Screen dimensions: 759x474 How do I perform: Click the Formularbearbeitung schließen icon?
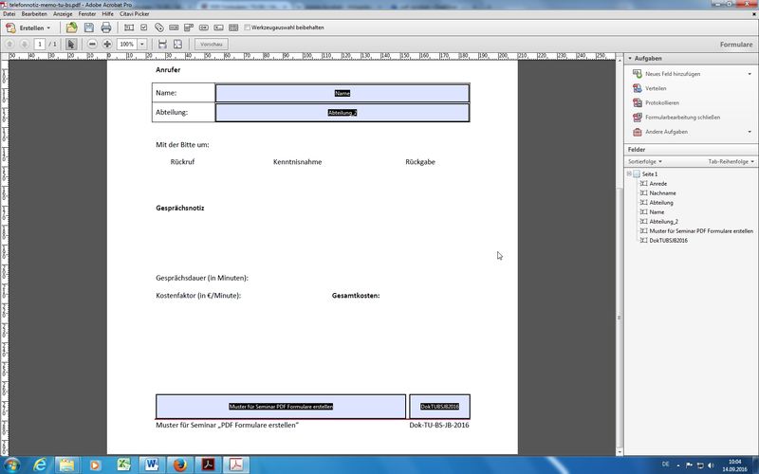pos(637,117)
